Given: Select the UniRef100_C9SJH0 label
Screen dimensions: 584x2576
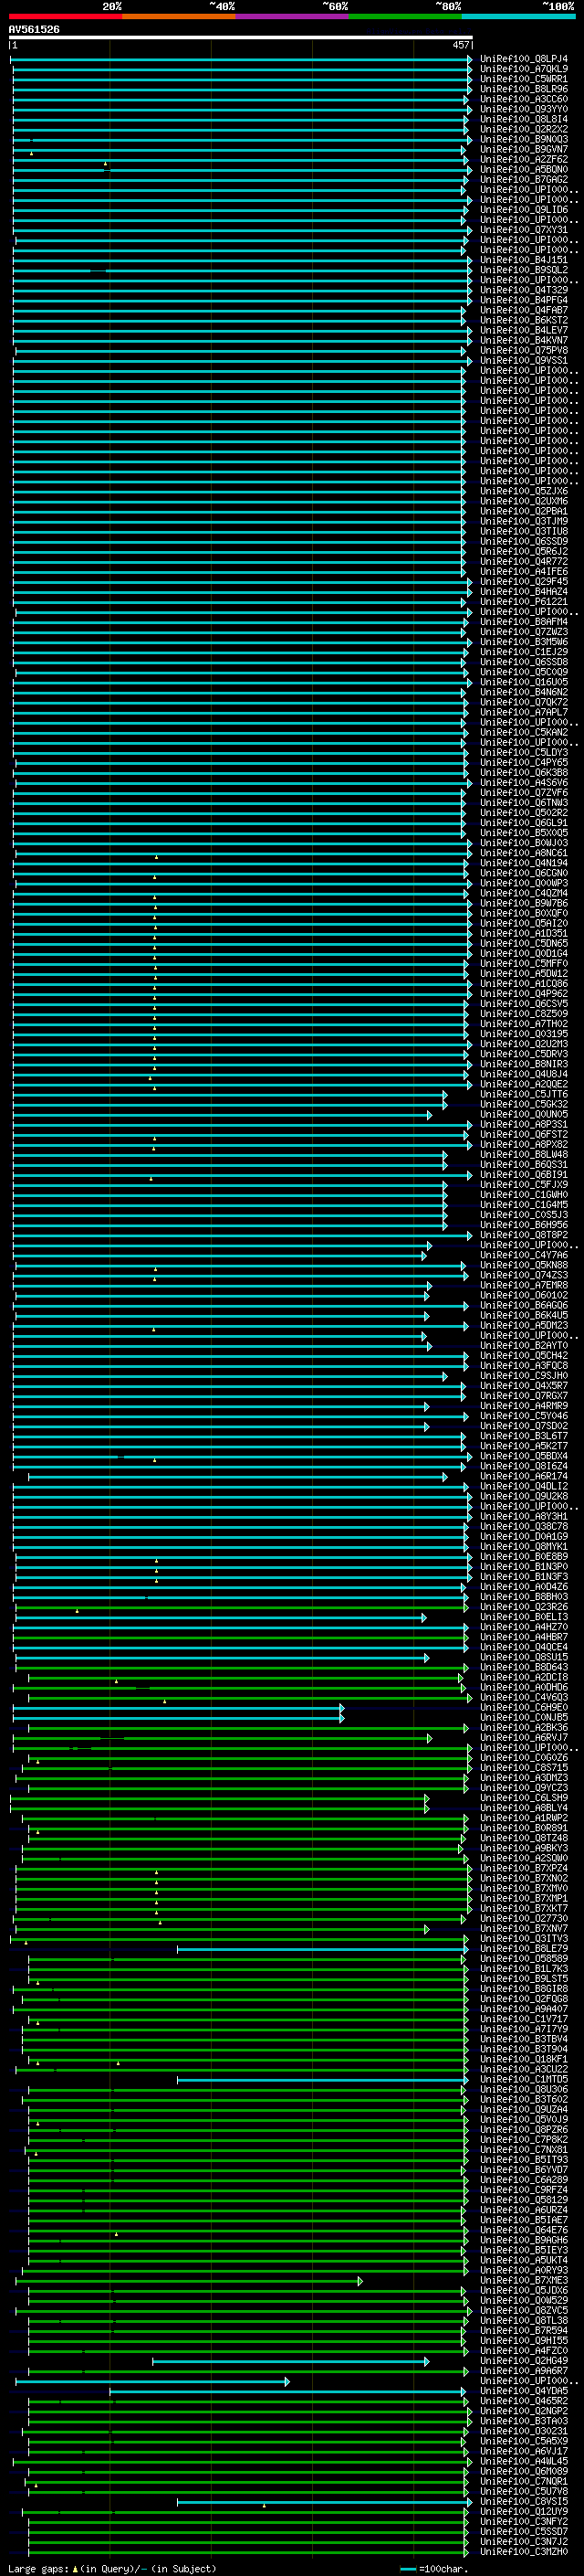Looking at the screenshot, I should (524, 1376).
